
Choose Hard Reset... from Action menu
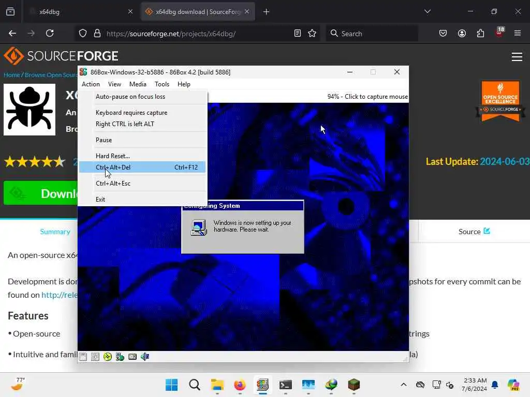pyautogui.click(x=142, y=156)
